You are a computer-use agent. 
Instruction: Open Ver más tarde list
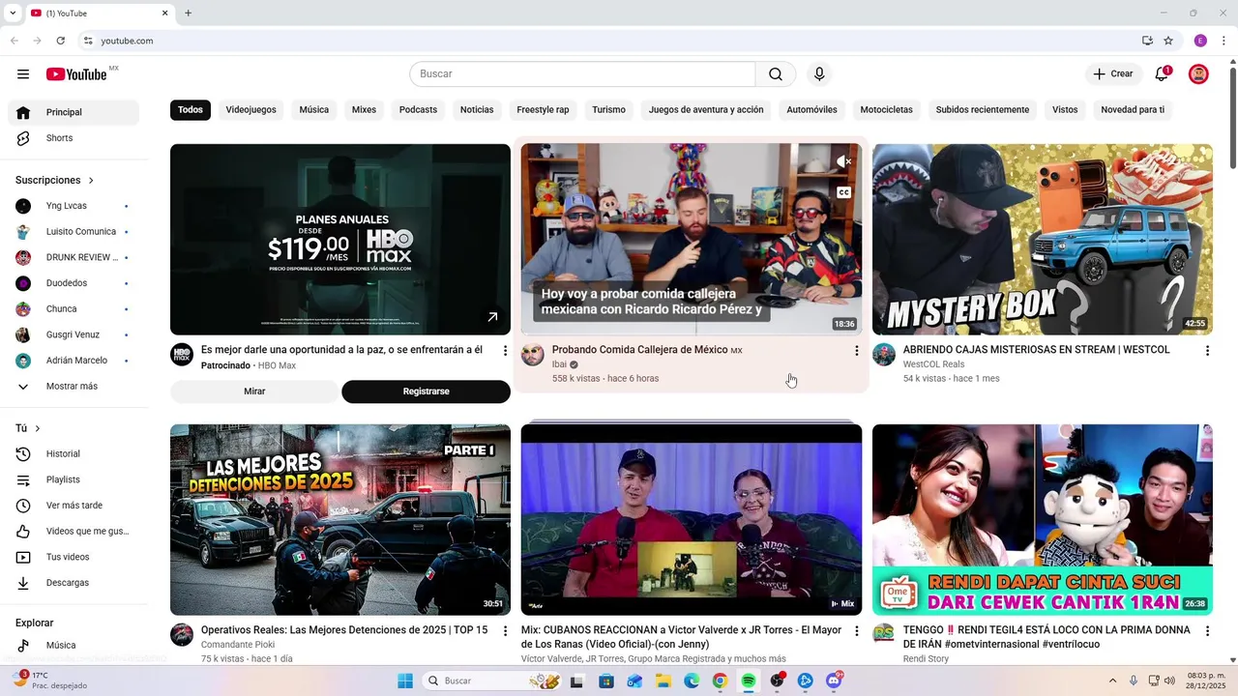[x=74, y=506]
